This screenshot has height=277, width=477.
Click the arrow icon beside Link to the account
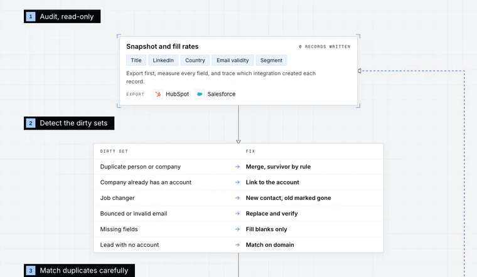tap(237, 182)
